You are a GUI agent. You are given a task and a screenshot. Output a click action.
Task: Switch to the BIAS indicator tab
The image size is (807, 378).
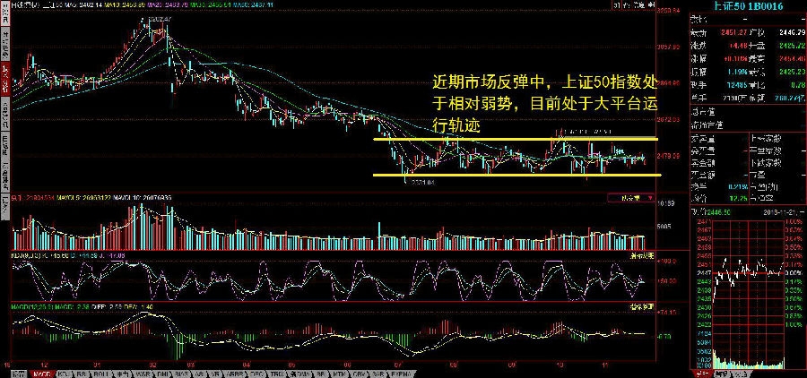point(181,374)
